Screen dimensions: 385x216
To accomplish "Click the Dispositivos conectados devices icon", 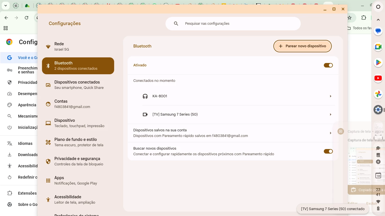I will tap(48, 85).
